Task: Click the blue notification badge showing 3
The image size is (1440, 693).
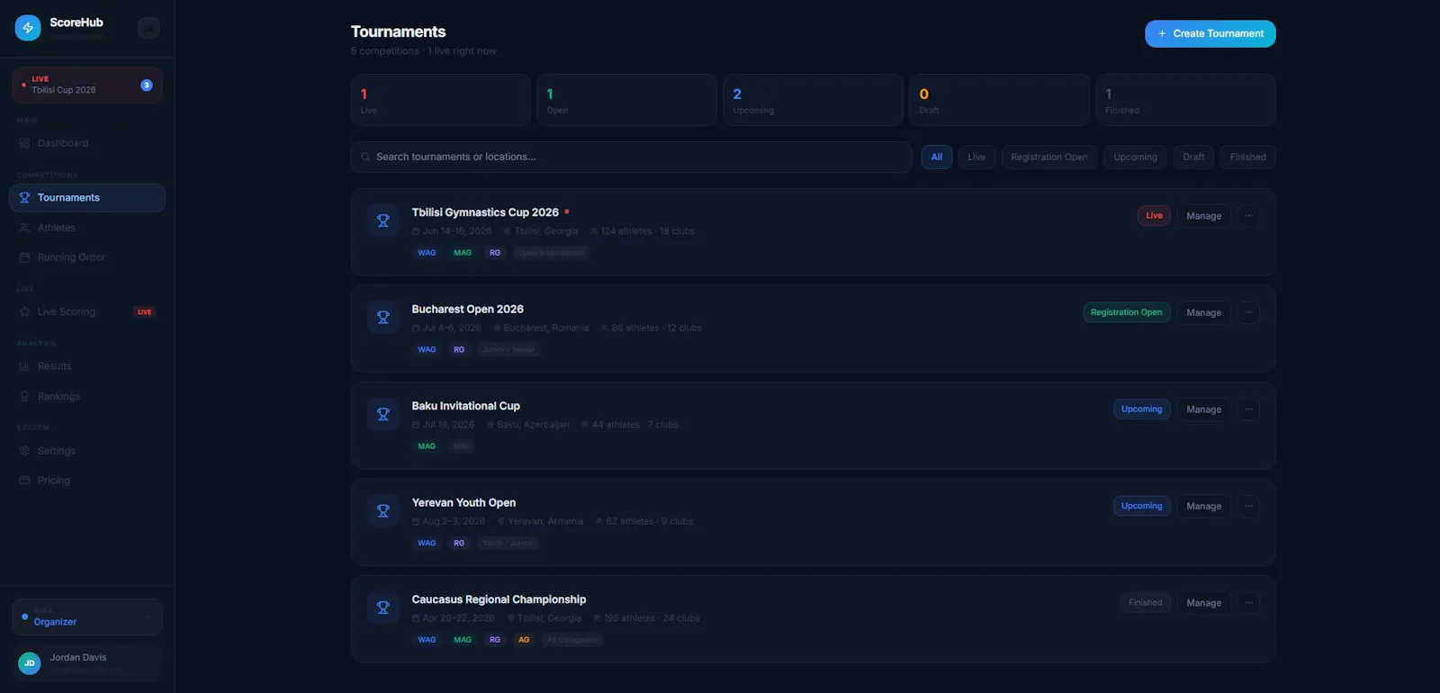Action: pyautogui.click(x=147, y=85)
